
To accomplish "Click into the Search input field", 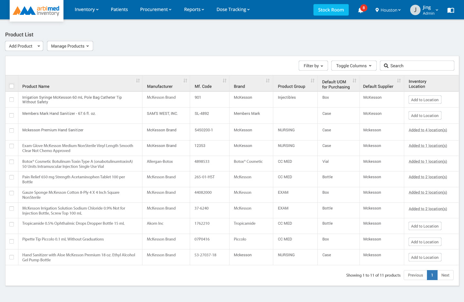I will (417, 66).
